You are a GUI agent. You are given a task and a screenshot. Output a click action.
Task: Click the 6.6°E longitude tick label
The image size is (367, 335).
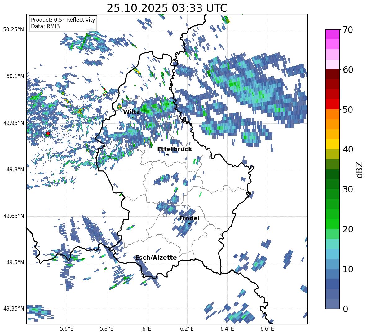pos(267,329)
